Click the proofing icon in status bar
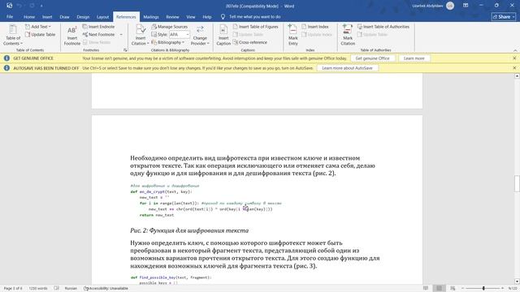Viewport: 520px width, 292px height. (56, 289)
